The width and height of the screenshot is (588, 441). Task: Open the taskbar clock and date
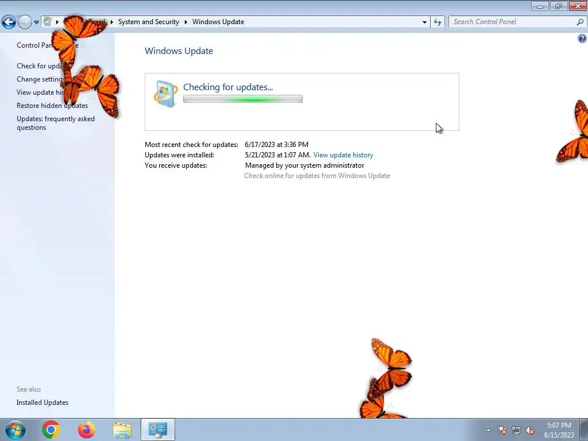coord(559,430)
